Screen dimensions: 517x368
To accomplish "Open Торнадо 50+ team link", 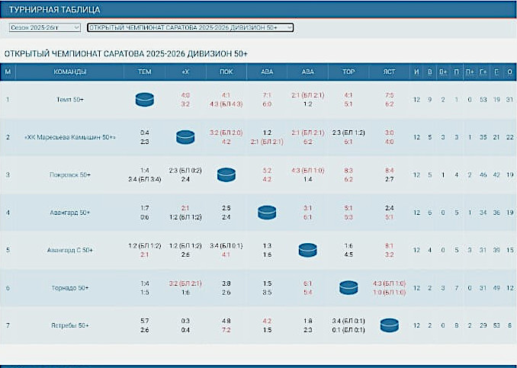I will pos(70,287).
